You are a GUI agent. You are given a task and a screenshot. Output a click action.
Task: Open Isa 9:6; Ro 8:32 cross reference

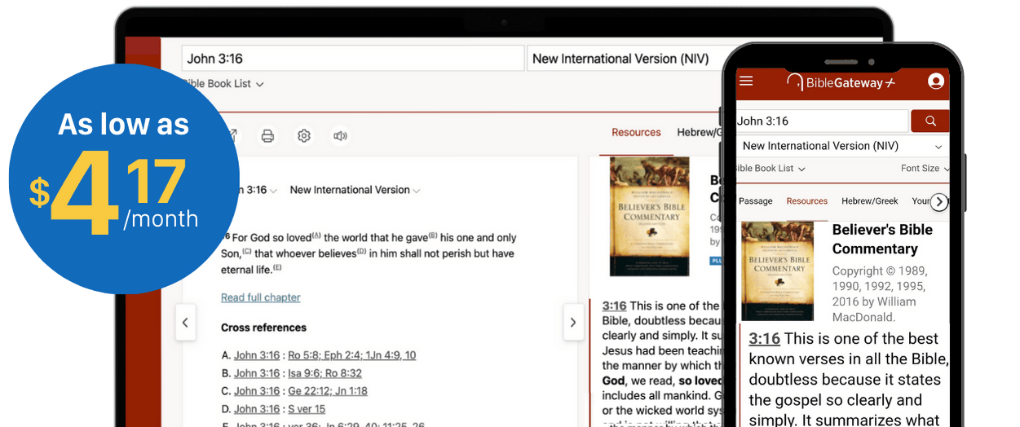(325, 373)
